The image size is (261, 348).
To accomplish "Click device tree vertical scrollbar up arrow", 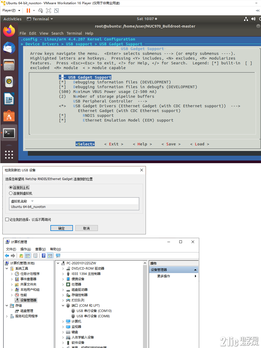I will coord(145,263).
